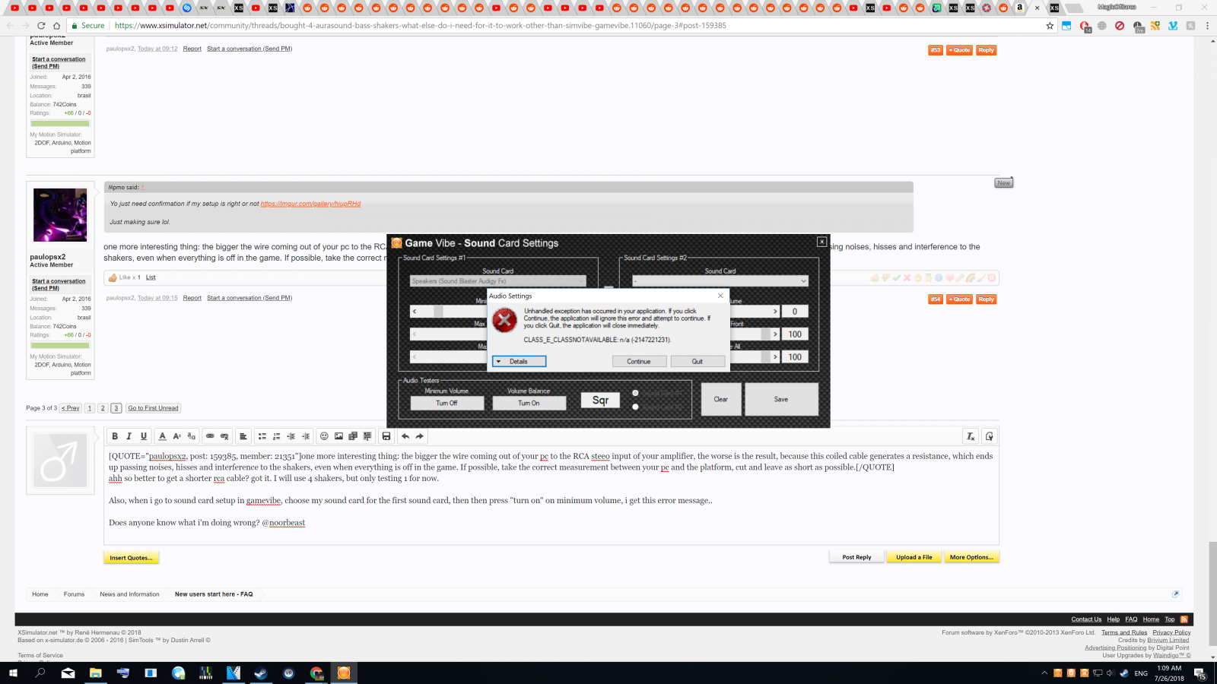The height and width of the screenshot is (684, 1217).
Task: Open News and Information breadcrumb
Action: point(129,594)
